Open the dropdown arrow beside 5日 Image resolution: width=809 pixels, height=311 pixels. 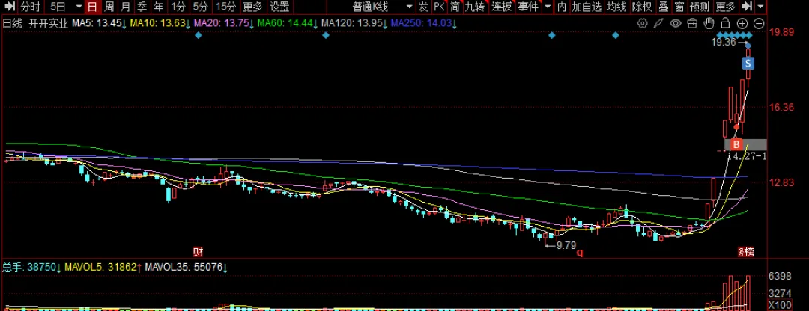click(x=79, y=7)
